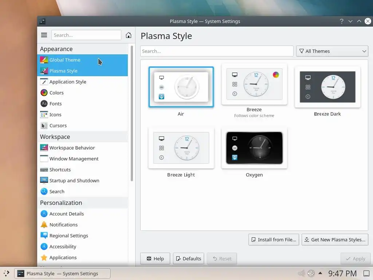
Task: Open the hamburger menu in the sidebar
Action: click(x=44, y=35)
